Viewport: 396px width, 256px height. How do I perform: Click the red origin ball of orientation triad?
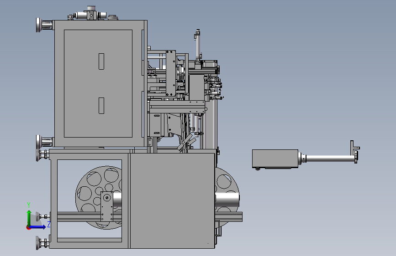[28, 227]
